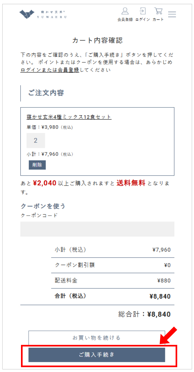Proceed with ご購入手続き button
194x372 pixels.
click(x=97, y=355)
